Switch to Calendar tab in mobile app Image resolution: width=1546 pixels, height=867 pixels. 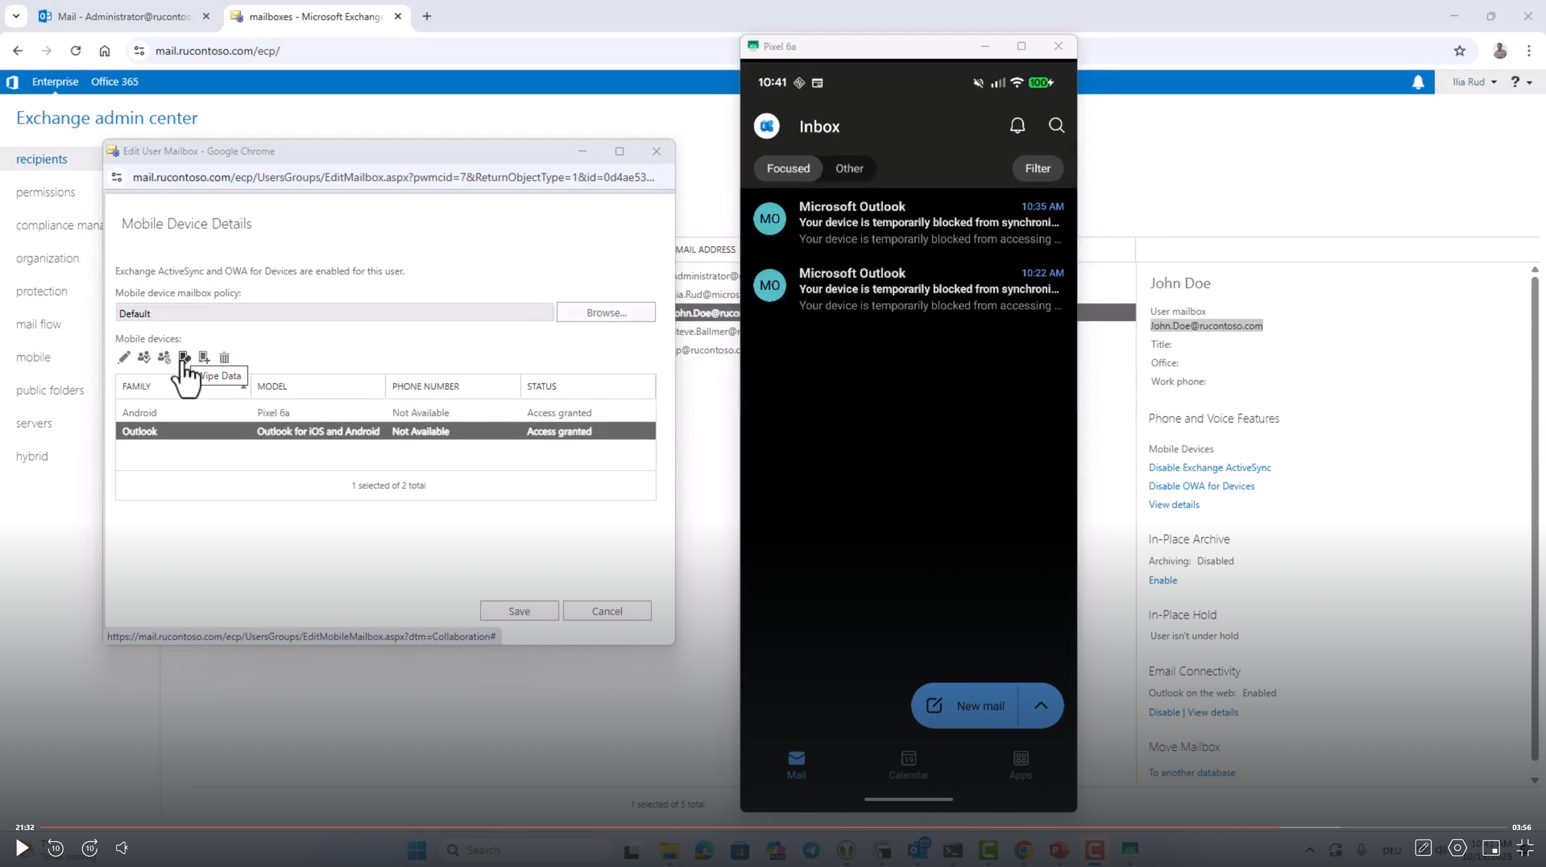tap(908, 764)
